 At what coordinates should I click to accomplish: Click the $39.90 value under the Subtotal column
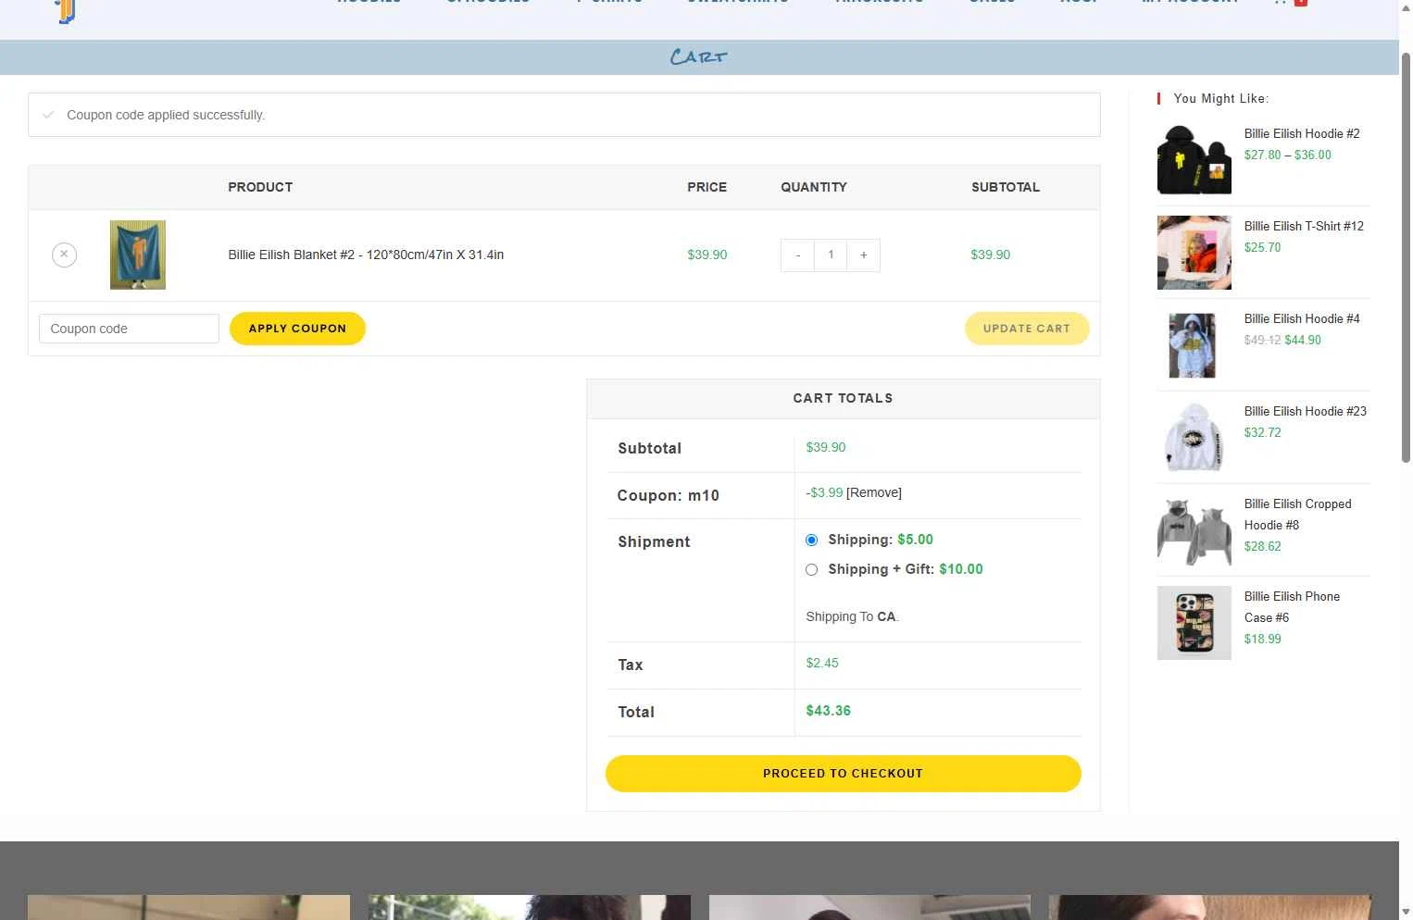[x=991, y=255]
